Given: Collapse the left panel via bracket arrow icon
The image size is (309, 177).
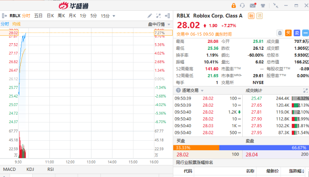Looking at the screenshot, I should point(5,16).
